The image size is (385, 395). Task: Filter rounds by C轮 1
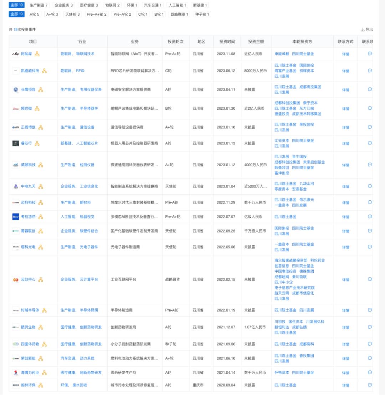[x=143, y=14]
